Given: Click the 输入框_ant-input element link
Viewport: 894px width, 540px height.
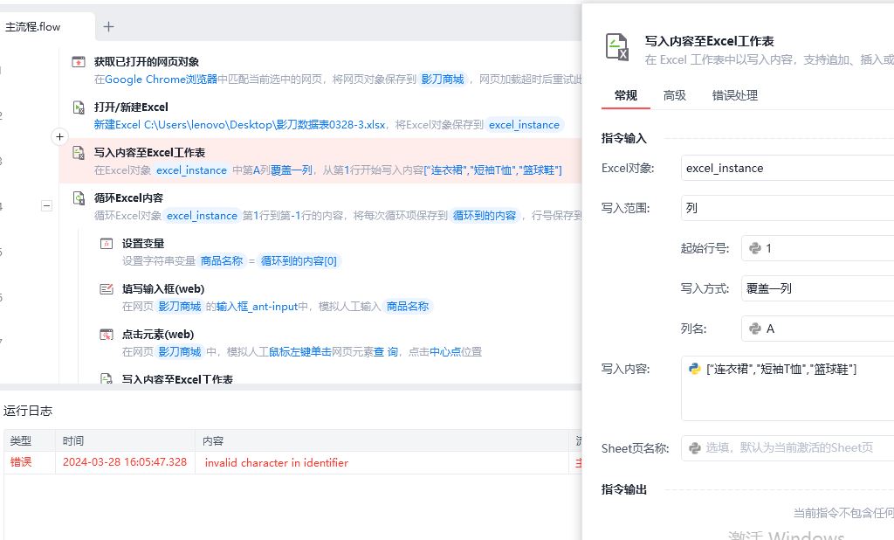Looking at the screenshot, I should pyautogui.click(x=258, y=307).
